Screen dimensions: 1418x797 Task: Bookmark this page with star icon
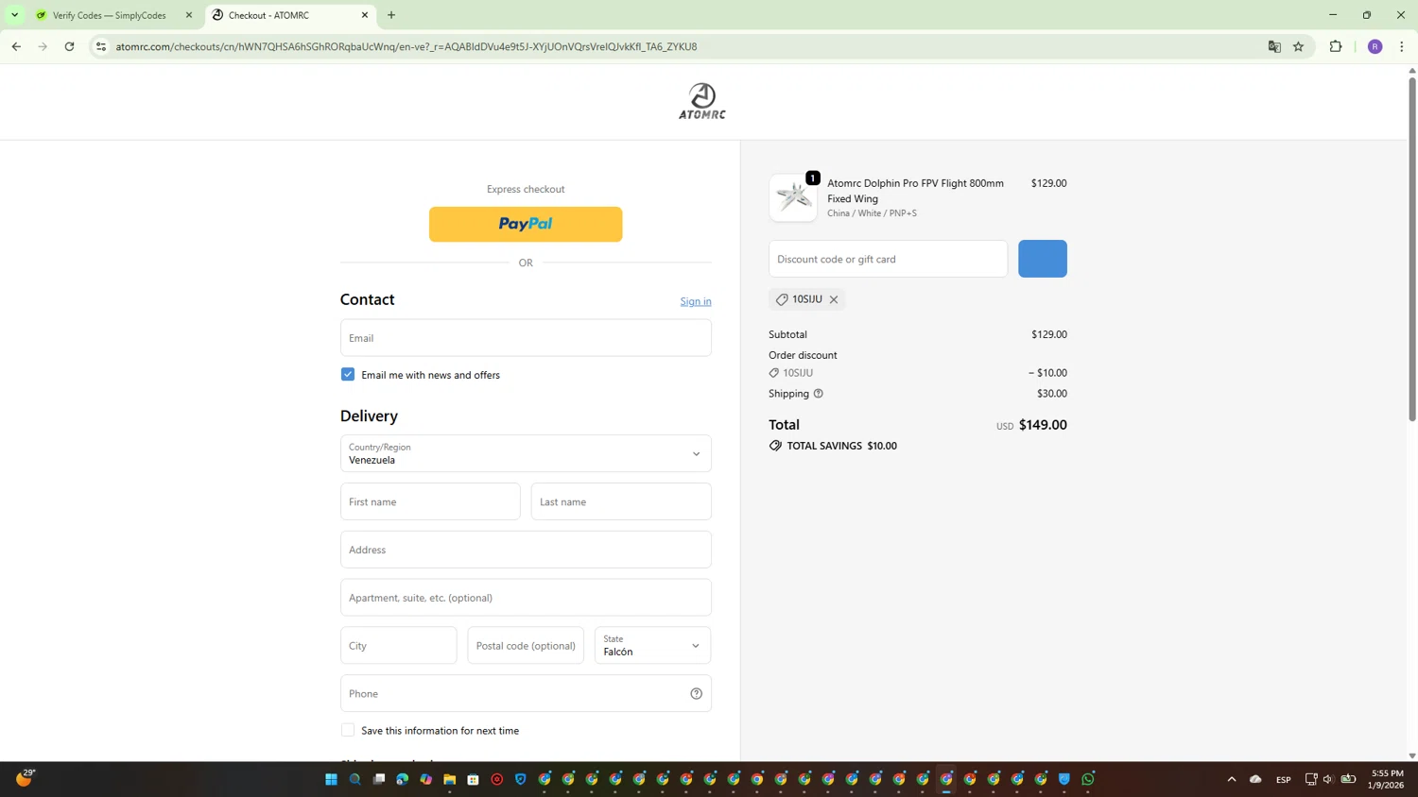(x=1298, y=46)
